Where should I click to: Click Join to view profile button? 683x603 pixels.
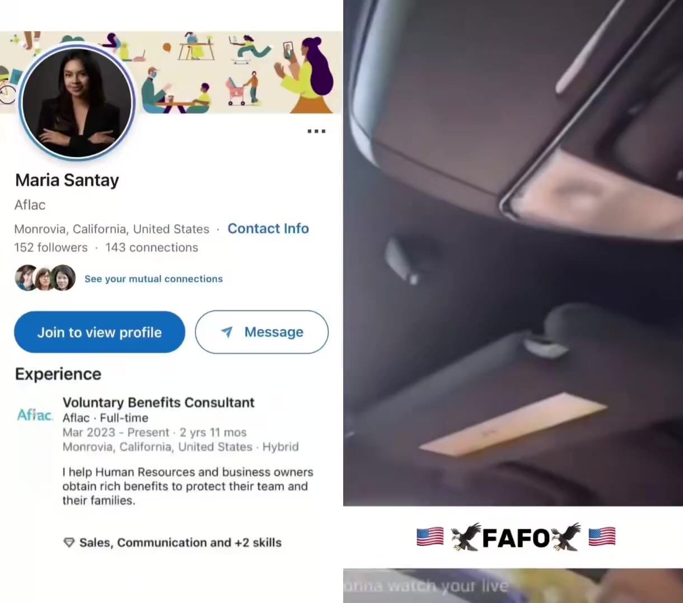tap(100, 332)
